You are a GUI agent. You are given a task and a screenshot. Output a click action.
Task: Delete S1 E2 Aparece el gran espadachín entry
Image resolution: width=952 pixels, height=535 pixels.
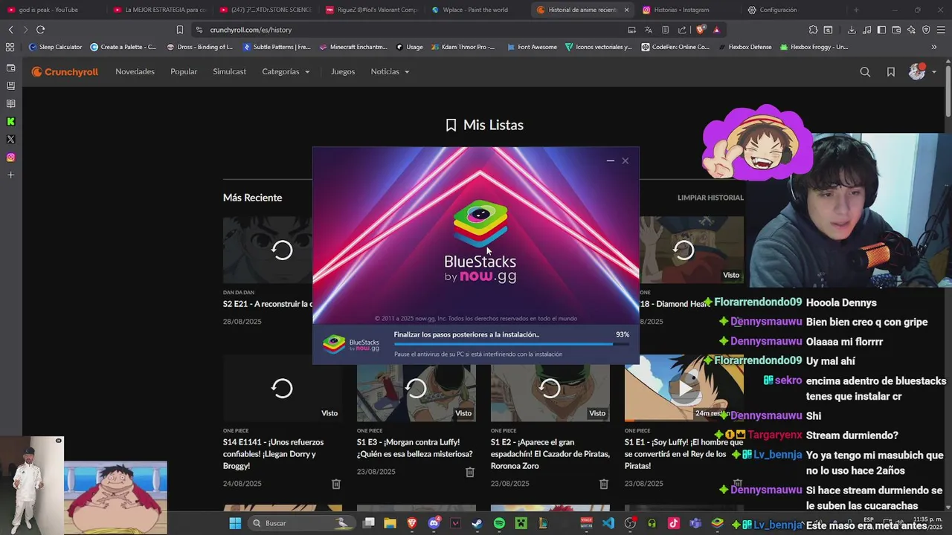click(x=604, y=484)
